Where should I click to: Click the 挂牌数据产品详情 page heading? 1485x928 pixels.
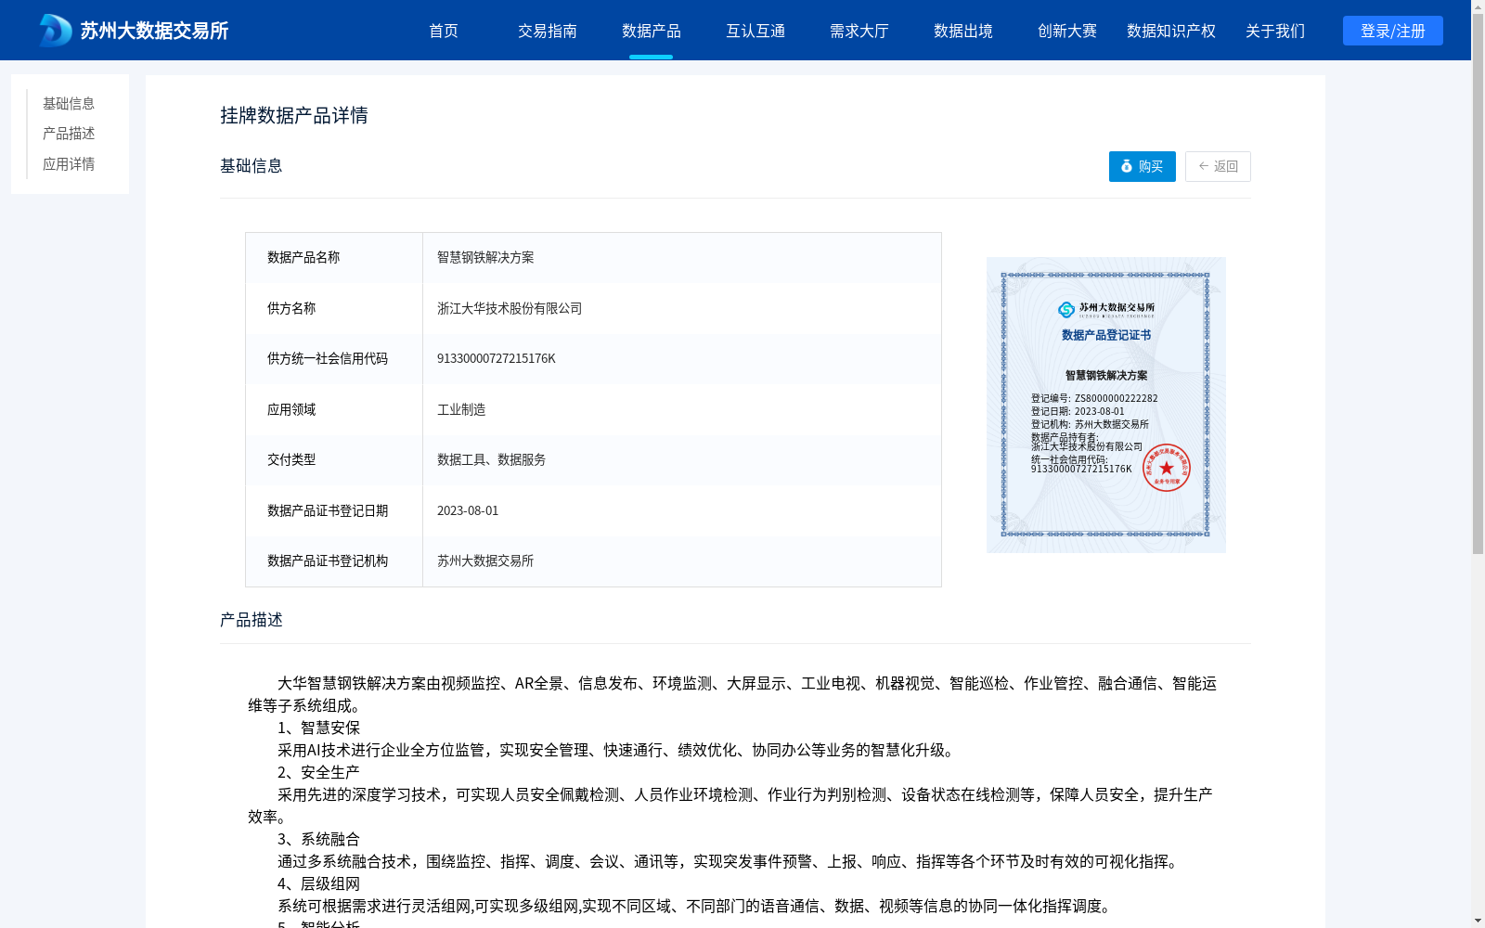(294, 115)
